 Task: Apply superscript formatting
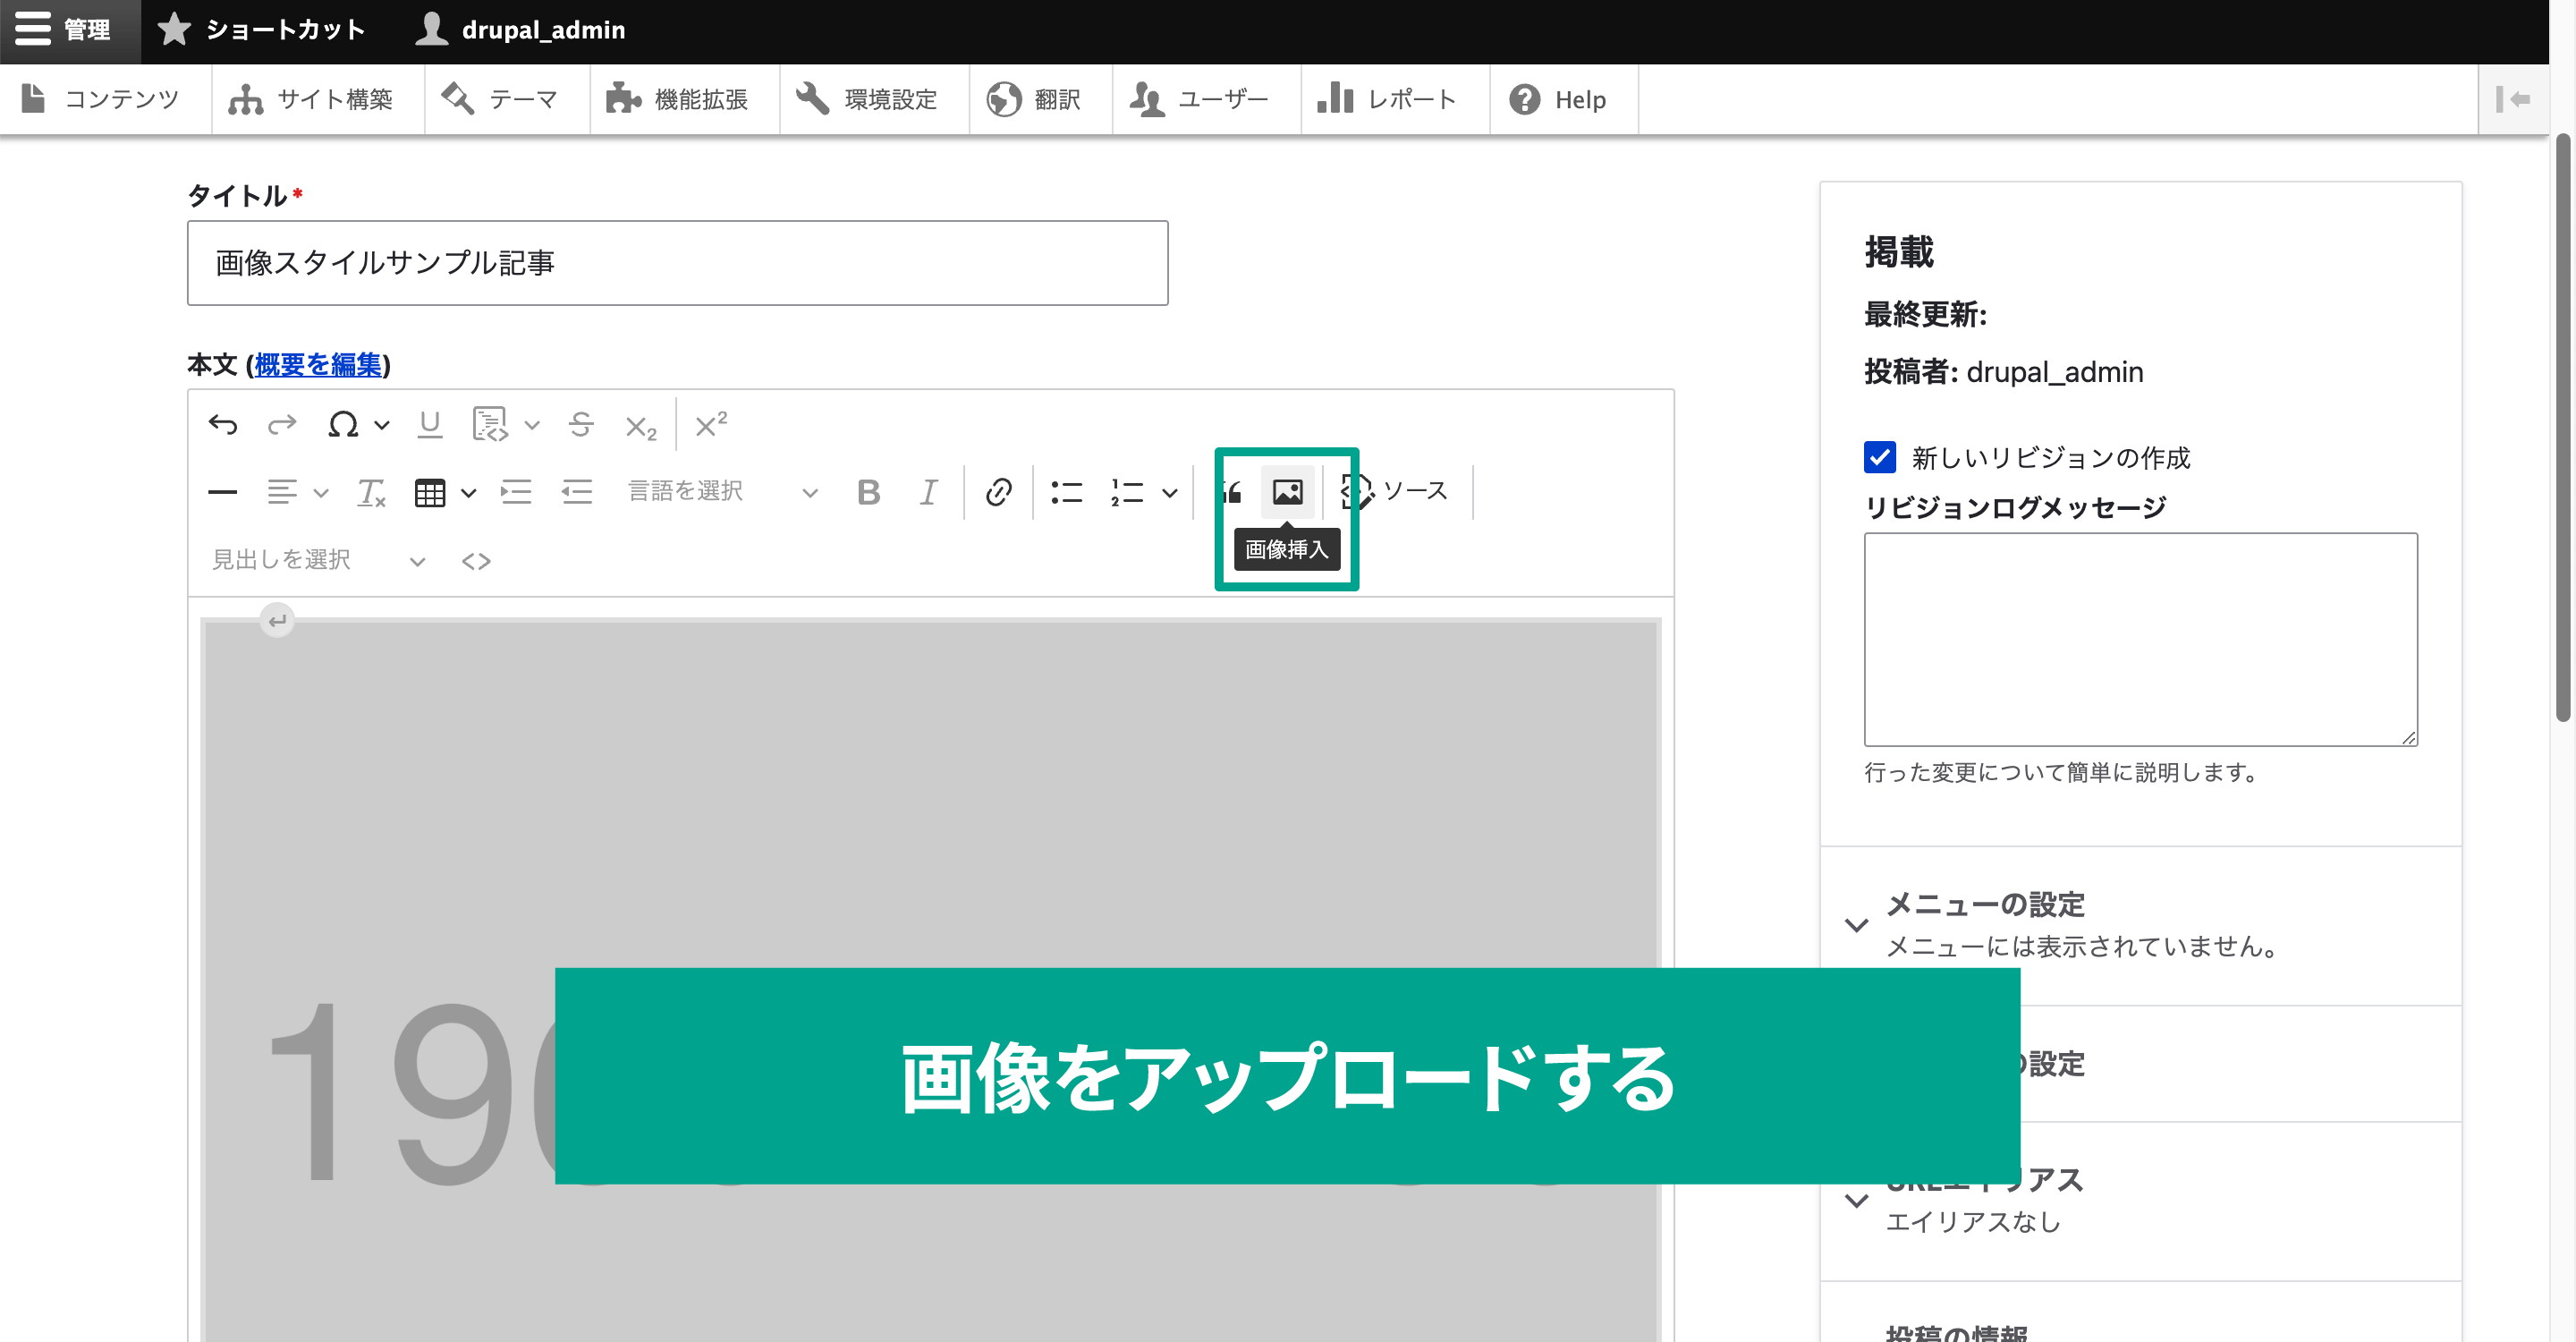click(x=711, y=425)
